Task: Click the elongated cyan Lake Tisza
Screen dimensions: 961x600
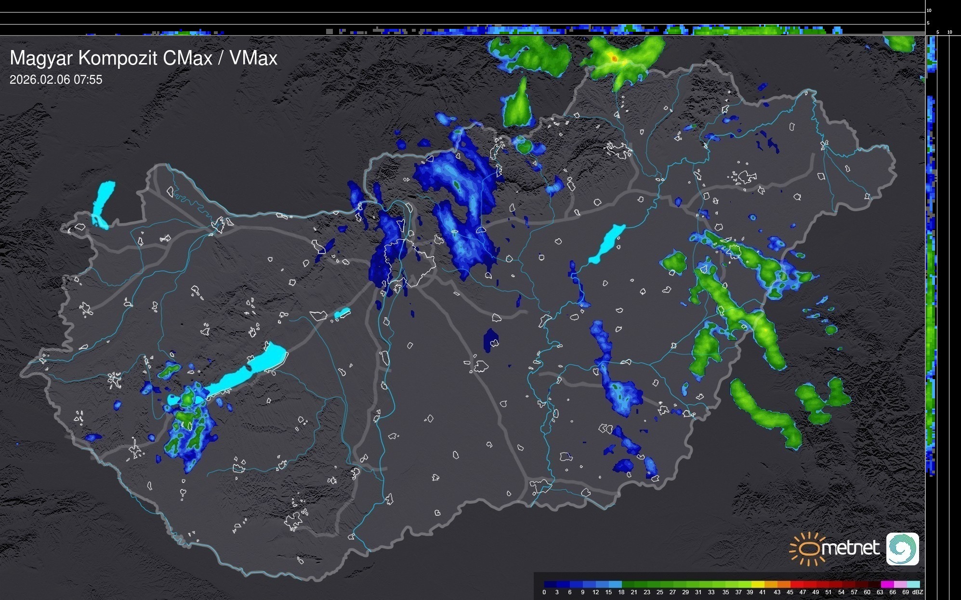Action: (606, 244)
